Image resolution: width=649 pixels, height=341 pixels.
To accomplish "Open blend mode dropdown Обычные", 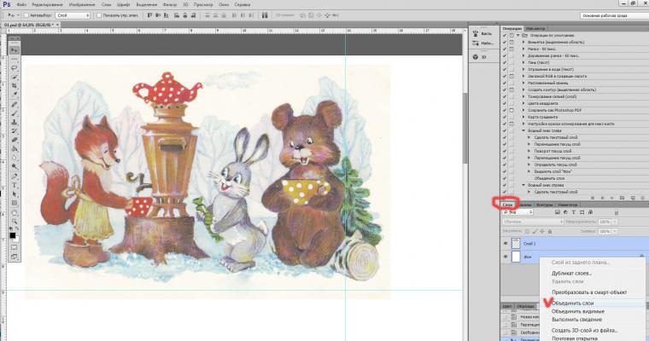I will click(x=533, y=222).
